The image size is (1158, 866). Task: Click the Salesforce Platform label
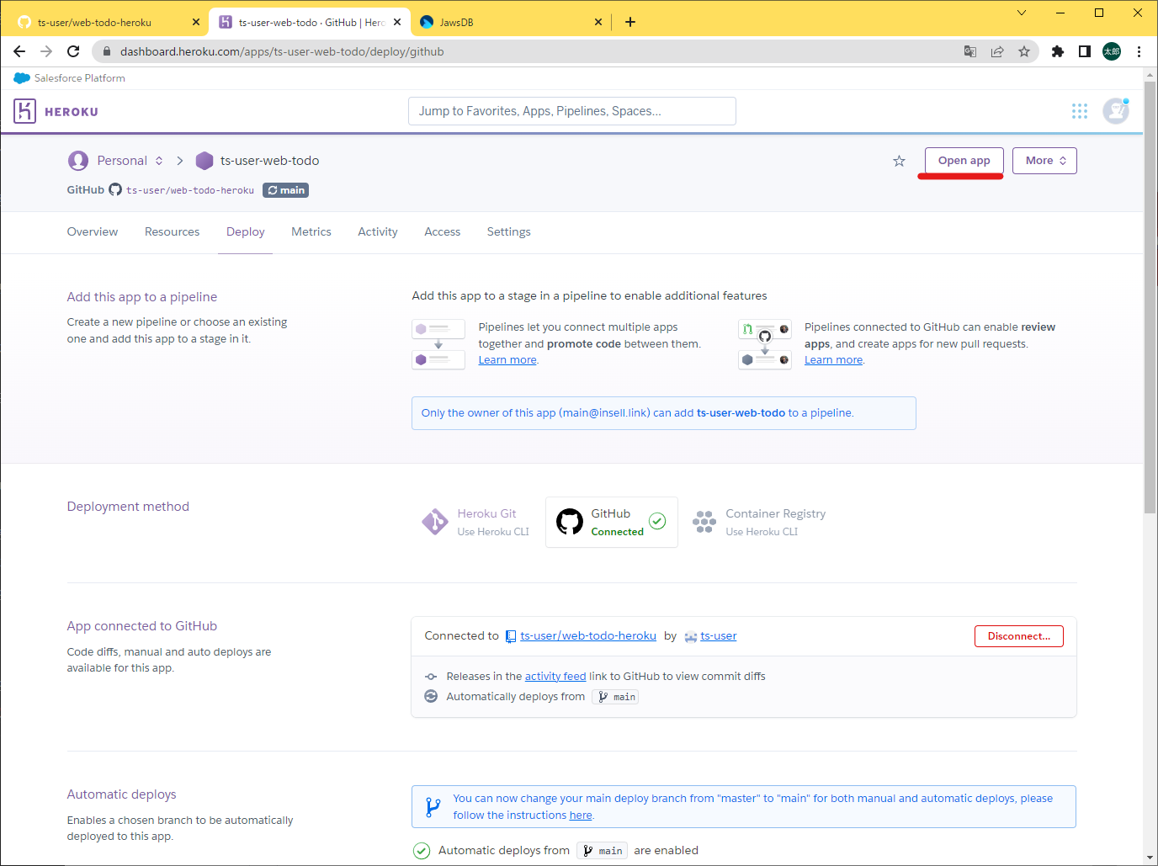(80, 78)
